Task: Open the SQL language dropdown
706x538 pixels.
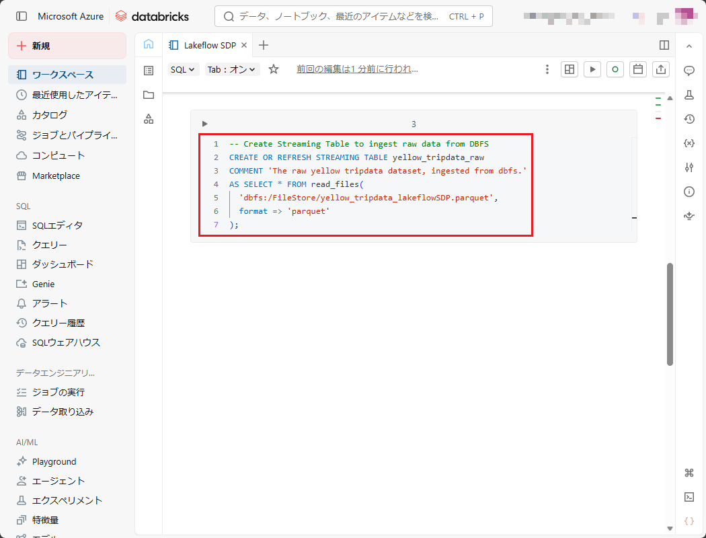Action: pyautogui.click(x=183, y=69)
